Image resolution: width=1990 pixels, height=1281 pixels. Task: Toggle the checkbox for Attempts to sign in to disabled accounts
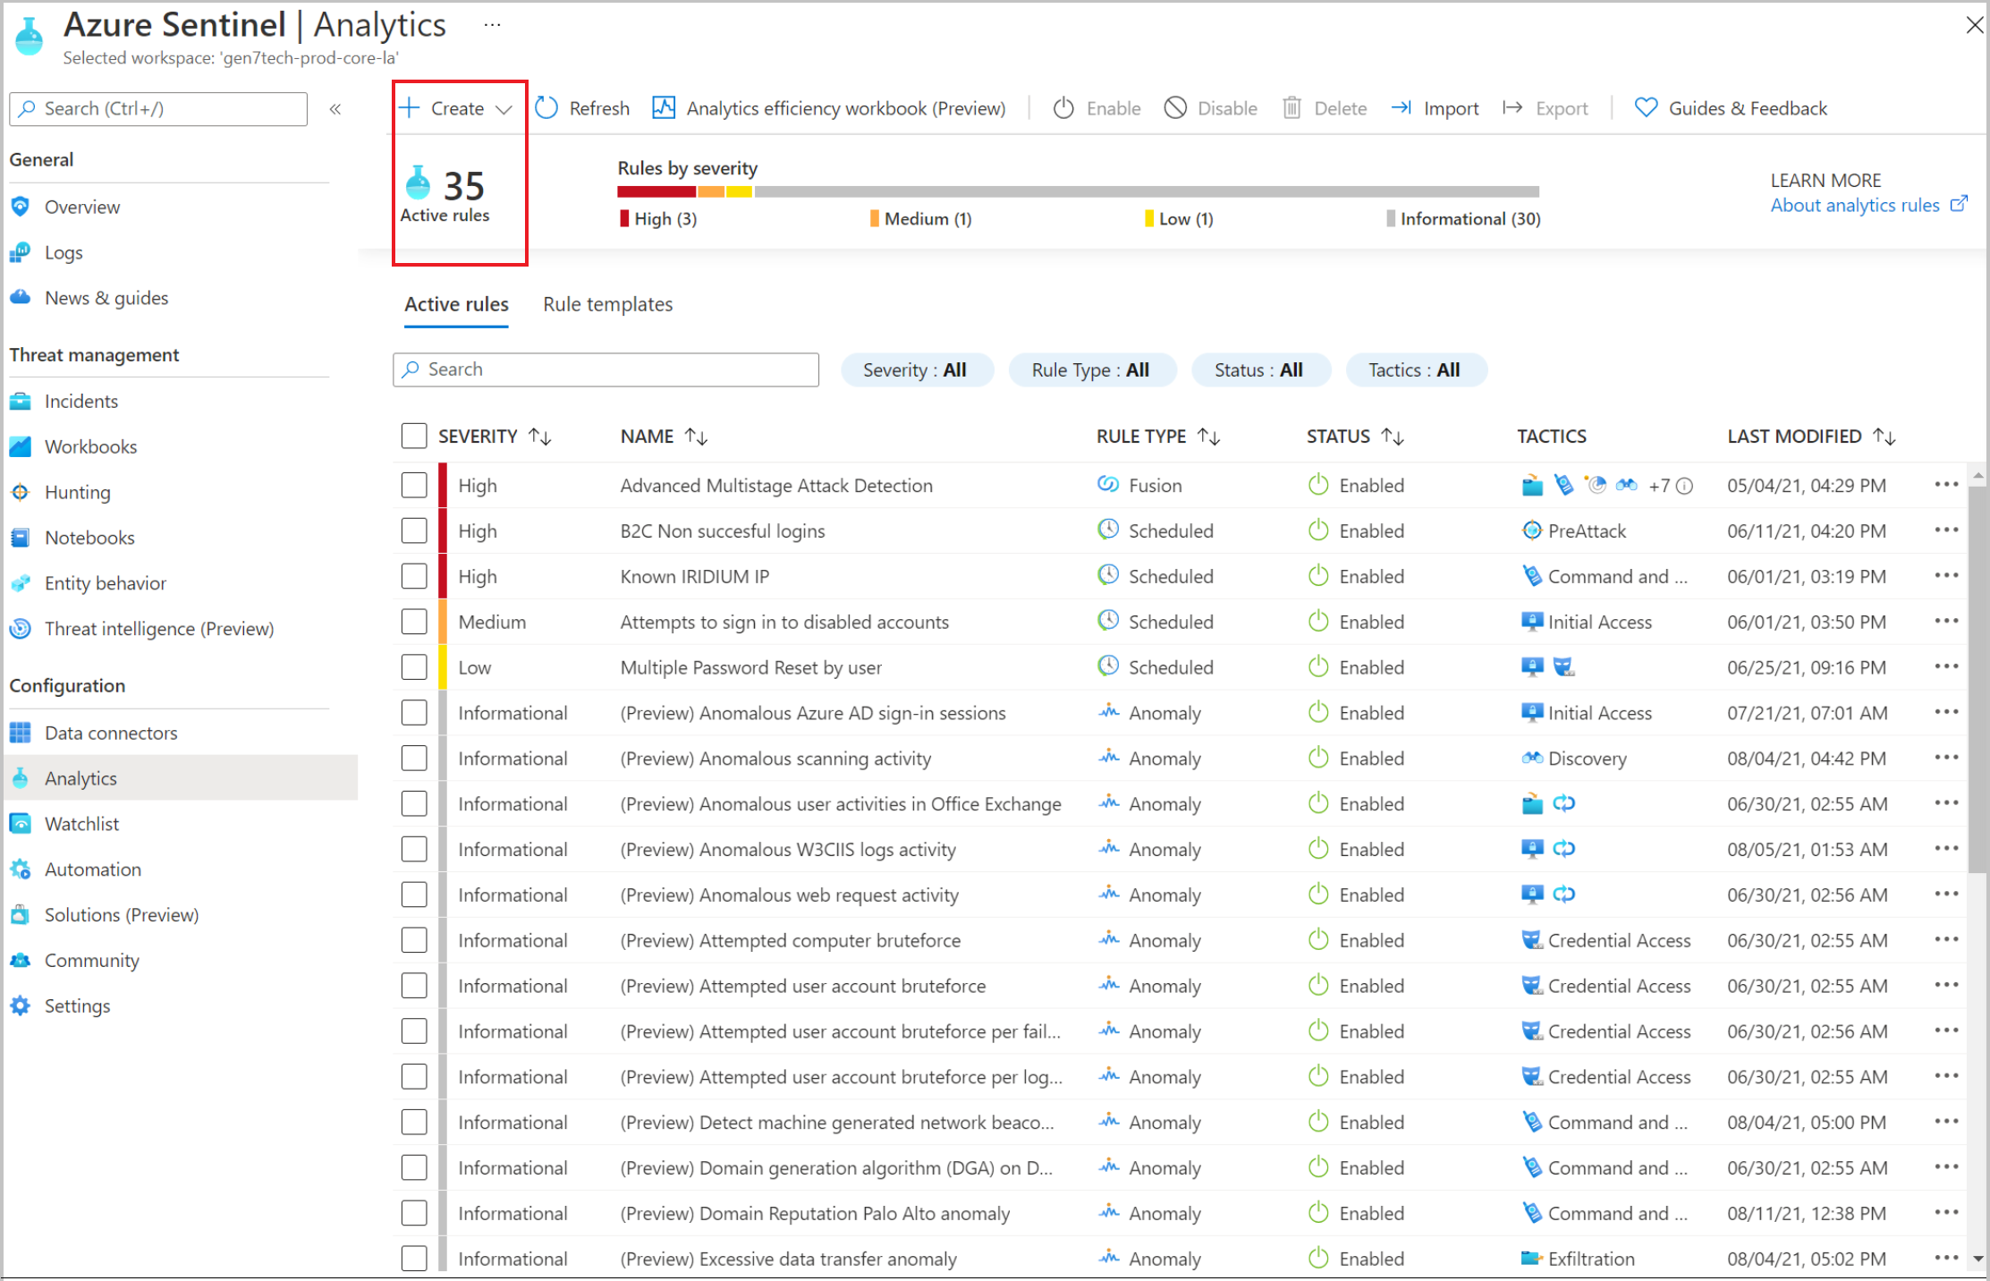click(x=411, y=621)
